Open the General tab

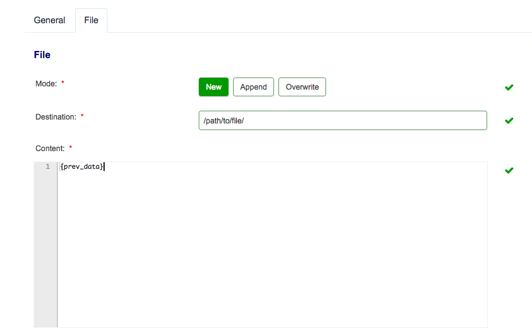pos(49,20)
